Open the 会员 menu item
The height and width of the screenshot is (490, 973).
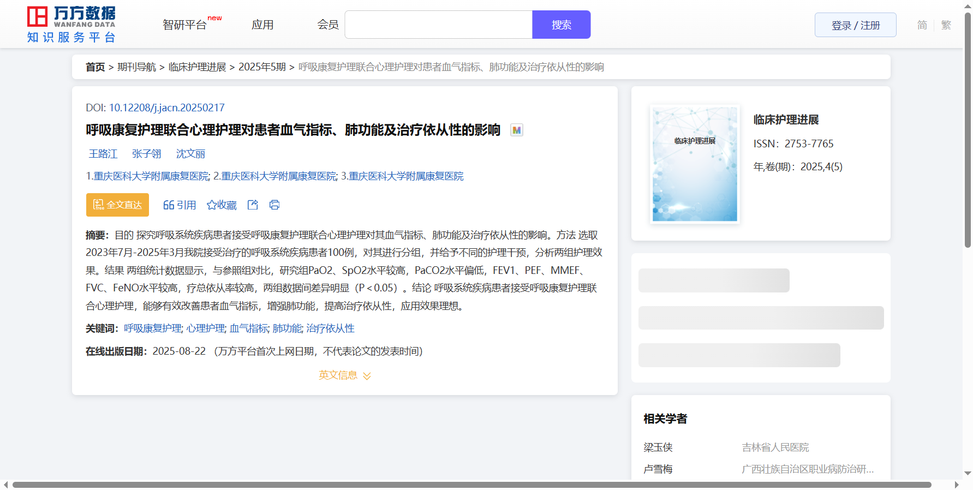pos(328,25)
